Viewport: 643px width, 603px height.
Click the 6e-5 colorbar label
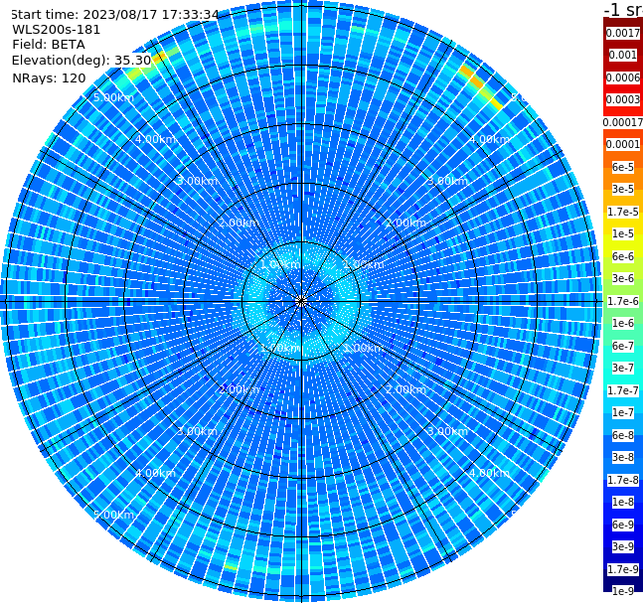(623, 167)
